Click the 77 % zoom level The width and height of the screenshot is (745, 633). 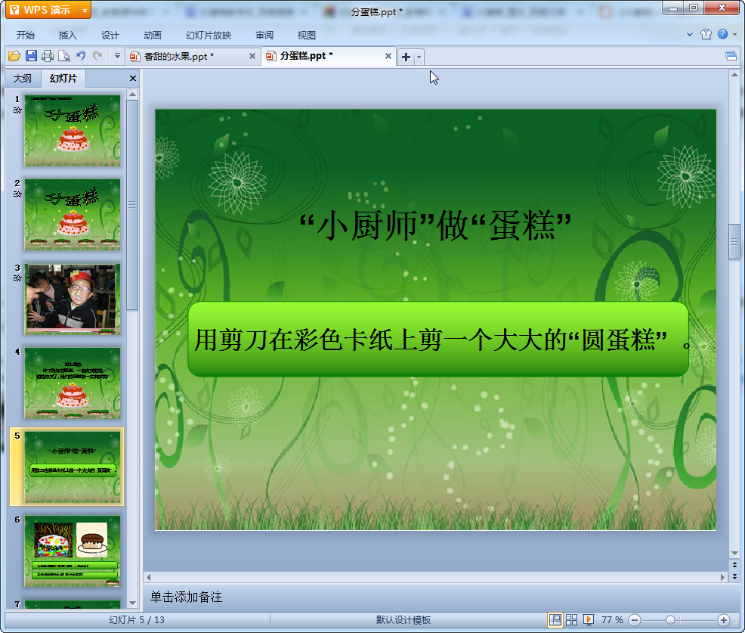tap(612, 619)
